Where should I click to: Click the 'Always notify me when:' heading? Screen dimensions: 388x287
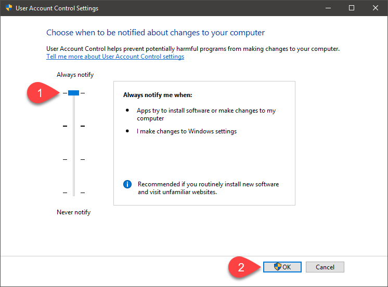coord(158,95)
